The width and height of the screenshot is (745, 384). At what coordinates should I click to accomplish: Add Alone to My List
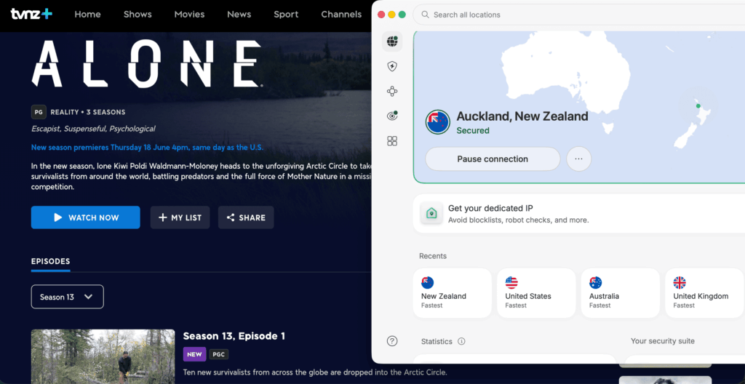point(180,217)
